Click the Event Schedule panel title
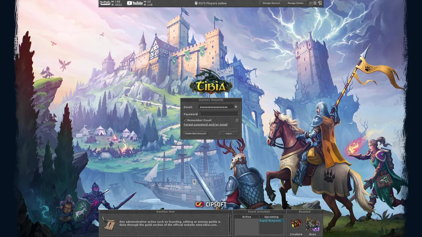Screen dimensions: 422x237 pyautogui.click(x=259, y=212)
